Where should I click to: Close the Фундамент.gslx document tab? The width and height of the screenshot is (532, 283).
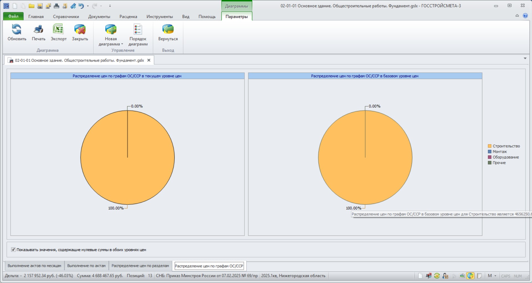click(x=149, y=60)
